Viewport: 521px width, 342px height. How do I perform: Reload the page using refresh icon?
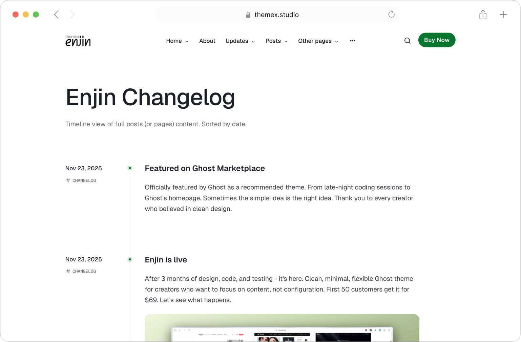pos(391,14)
